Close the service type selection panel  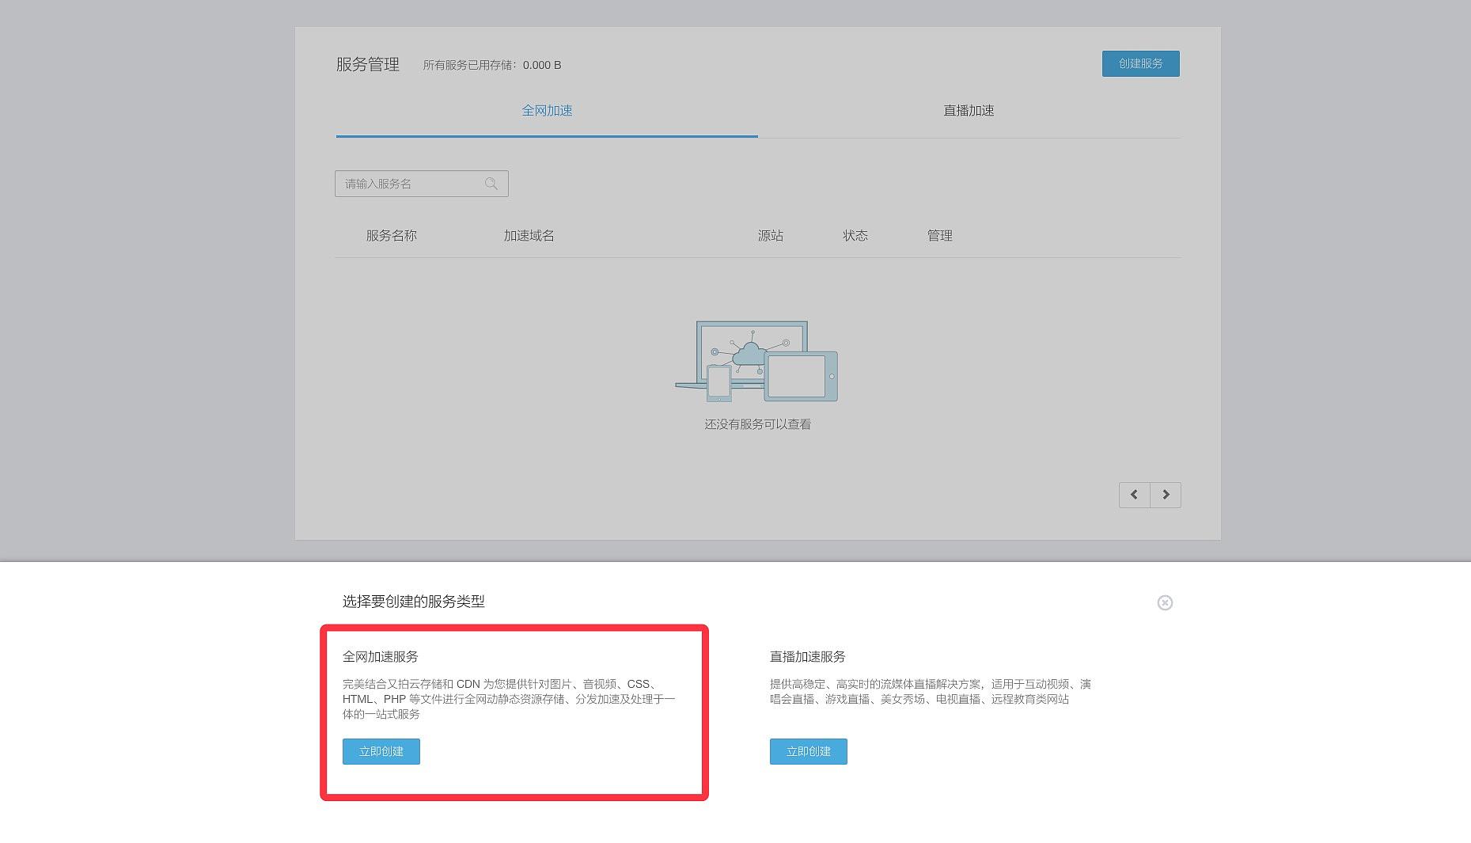pyautogui.click(x=1165, y=603)
